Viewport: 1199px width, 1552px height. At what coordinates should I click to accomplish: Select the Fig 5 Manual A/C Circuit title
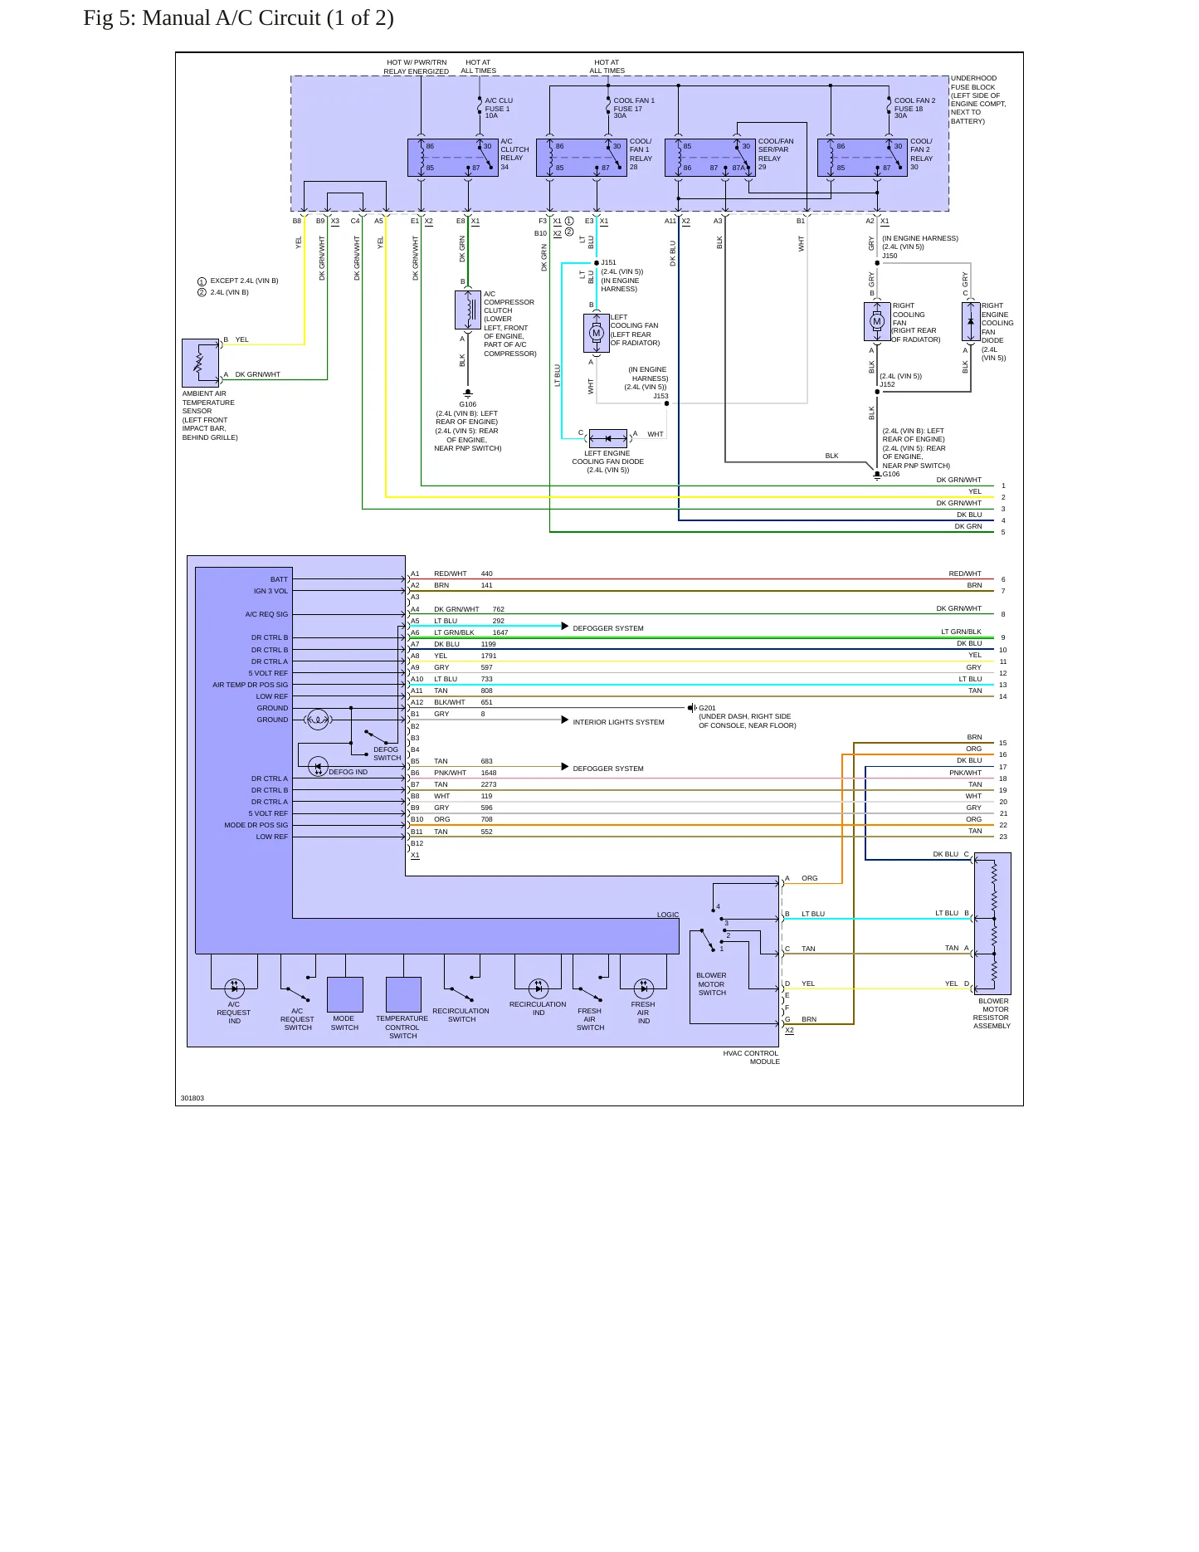pos(239,17)
